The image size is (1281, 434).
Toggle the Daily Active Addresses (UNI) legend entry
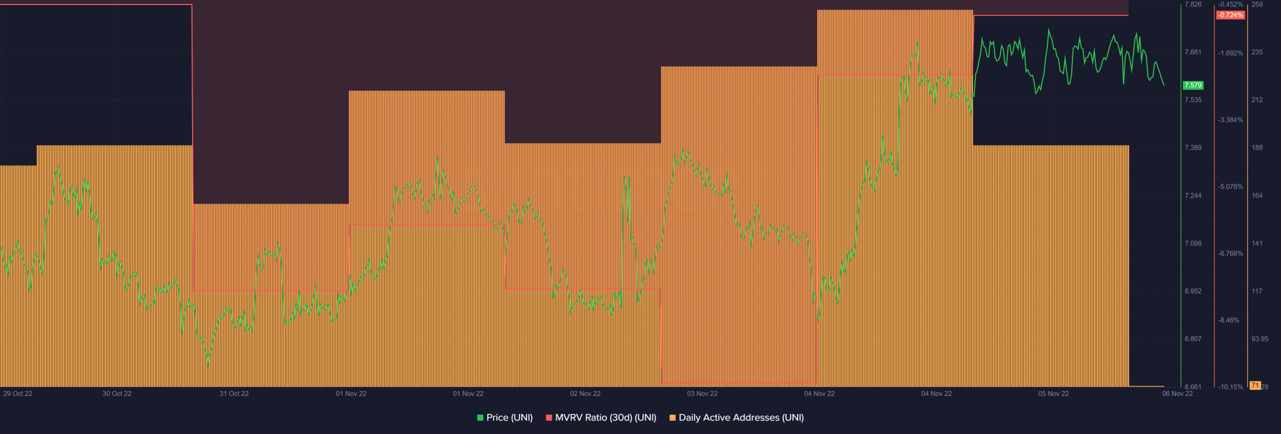click(737, 417)
